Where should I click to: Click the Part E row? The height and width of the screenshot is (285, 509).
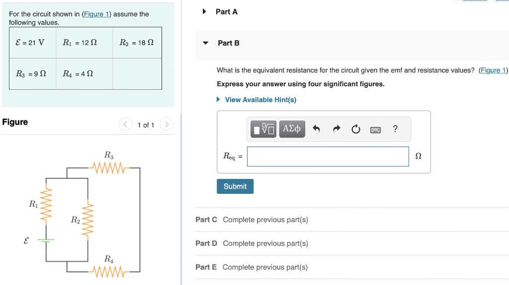pos(352,267)
